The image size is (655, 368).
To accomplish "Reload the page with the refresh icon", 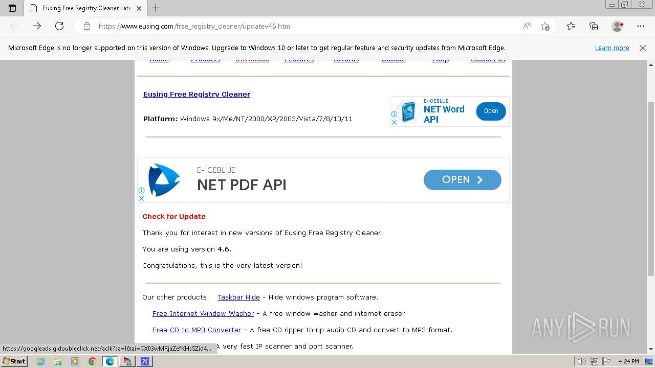I will click(x=59, y=26).
